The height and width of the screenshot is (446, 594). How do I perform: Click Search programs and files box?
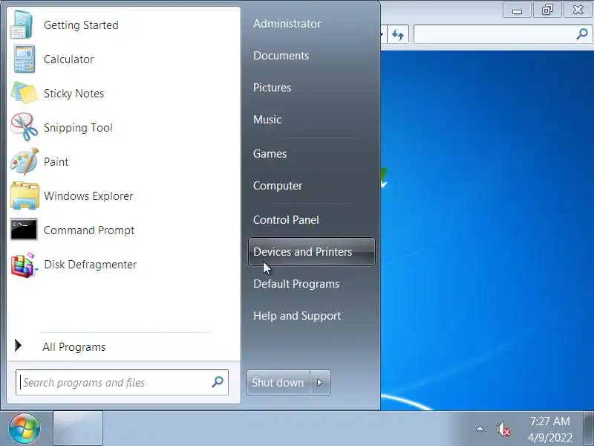(x=122, y=382)
